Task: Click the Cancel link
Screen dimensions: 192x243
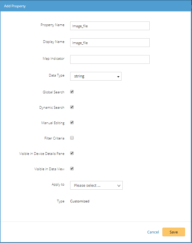Action: click(153, 232)
